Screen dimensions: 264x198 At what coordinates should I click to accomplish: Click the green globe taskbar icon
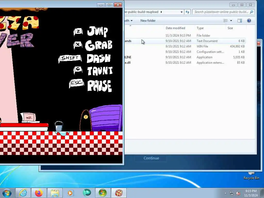click(x=87, y=193)
